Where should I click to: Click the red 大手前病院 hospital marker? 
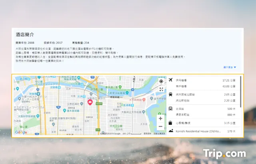pos(144,100)
